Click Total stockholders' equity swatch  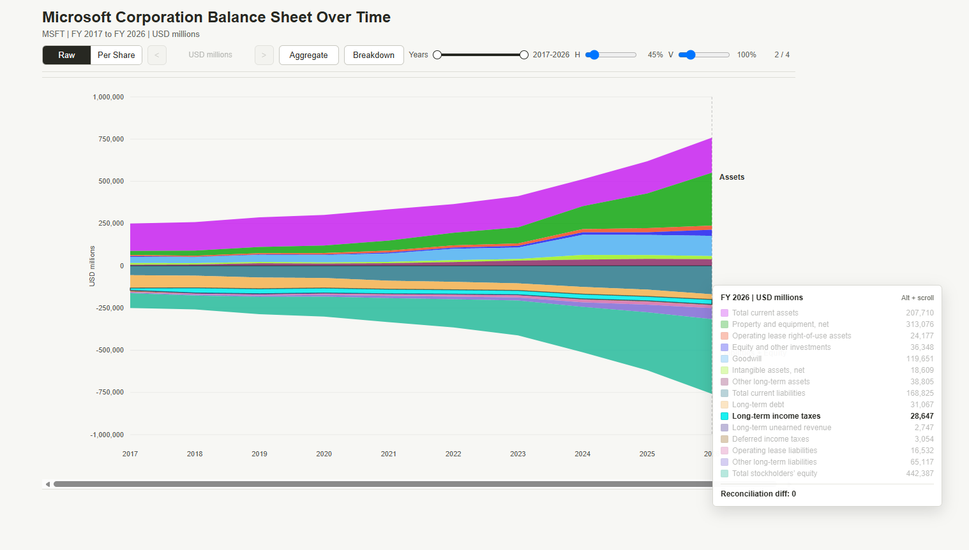coord(725,474)
